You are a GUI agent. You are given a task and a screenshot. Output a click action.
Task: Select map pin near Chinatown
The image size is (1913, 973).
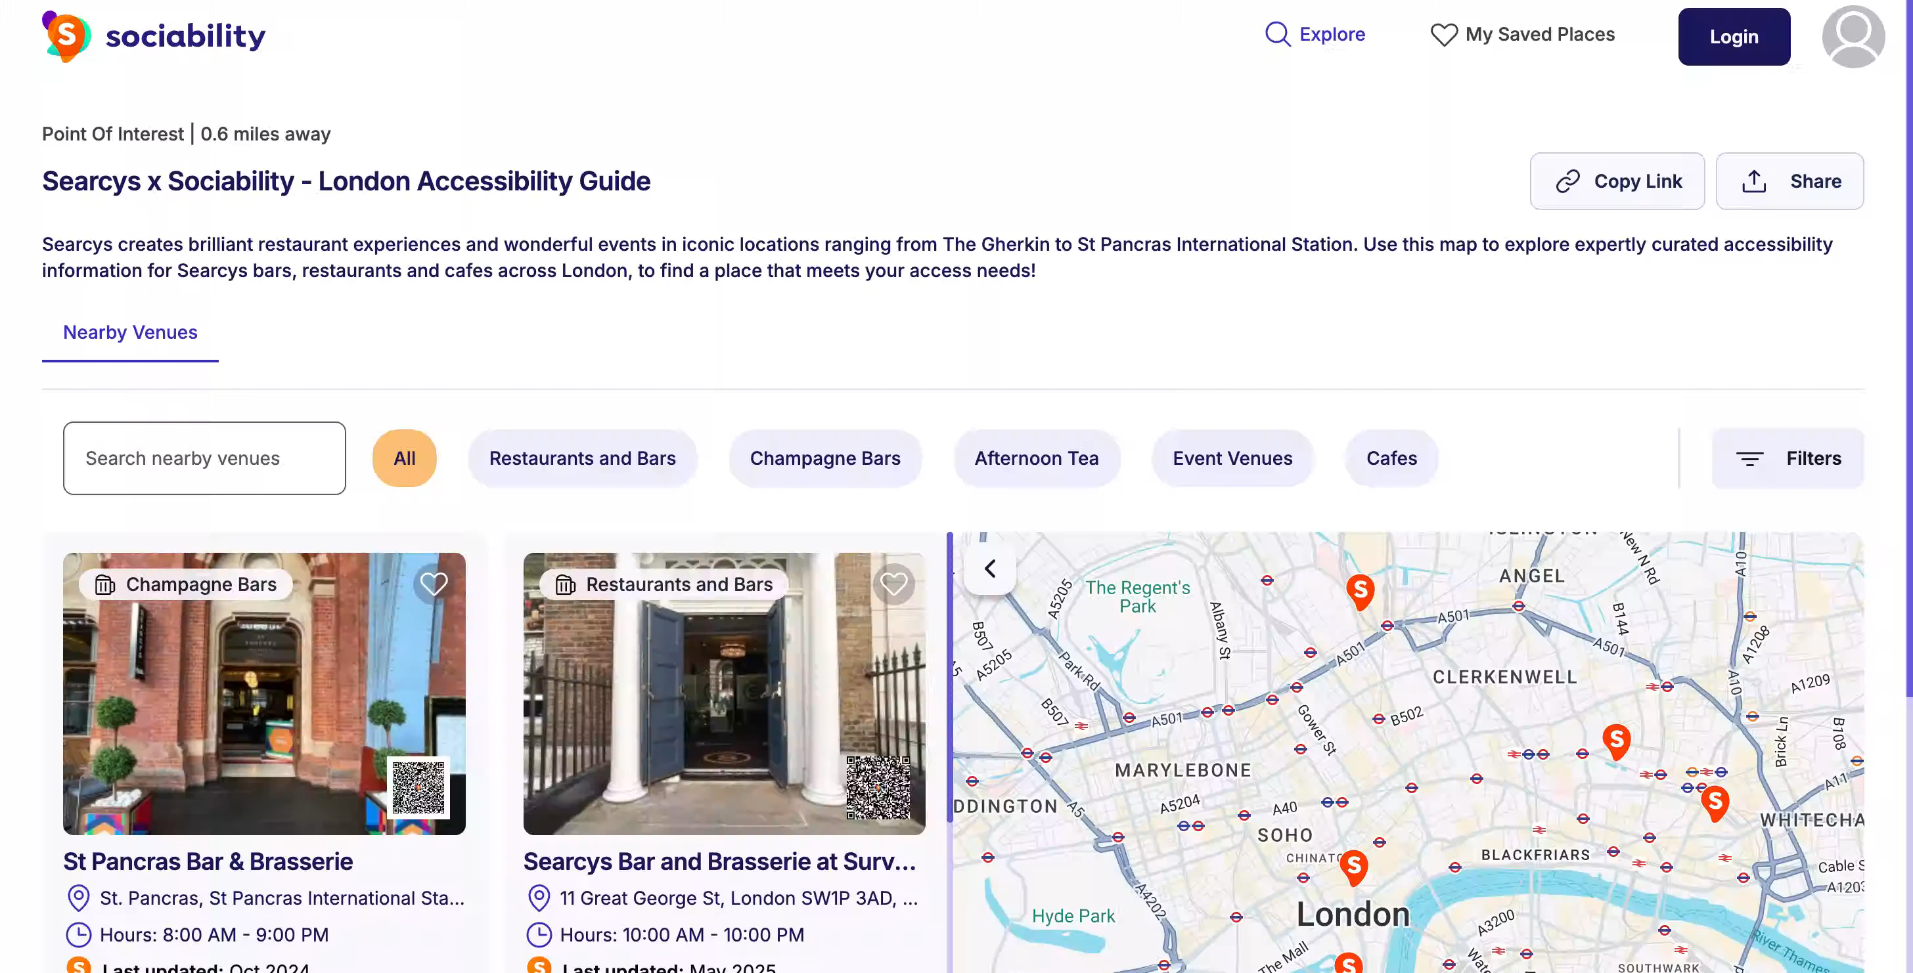1354,867
